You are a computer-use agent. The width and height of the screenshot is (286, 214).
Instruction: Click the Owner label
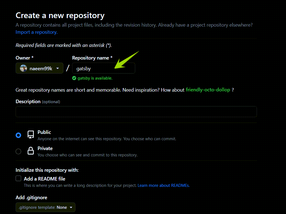coord(25,58)
